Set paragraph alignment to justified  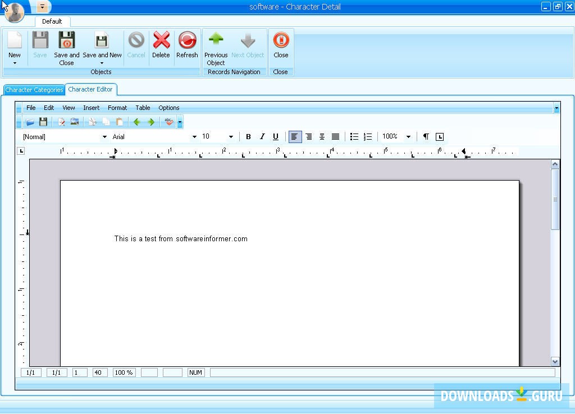point(335,137)
